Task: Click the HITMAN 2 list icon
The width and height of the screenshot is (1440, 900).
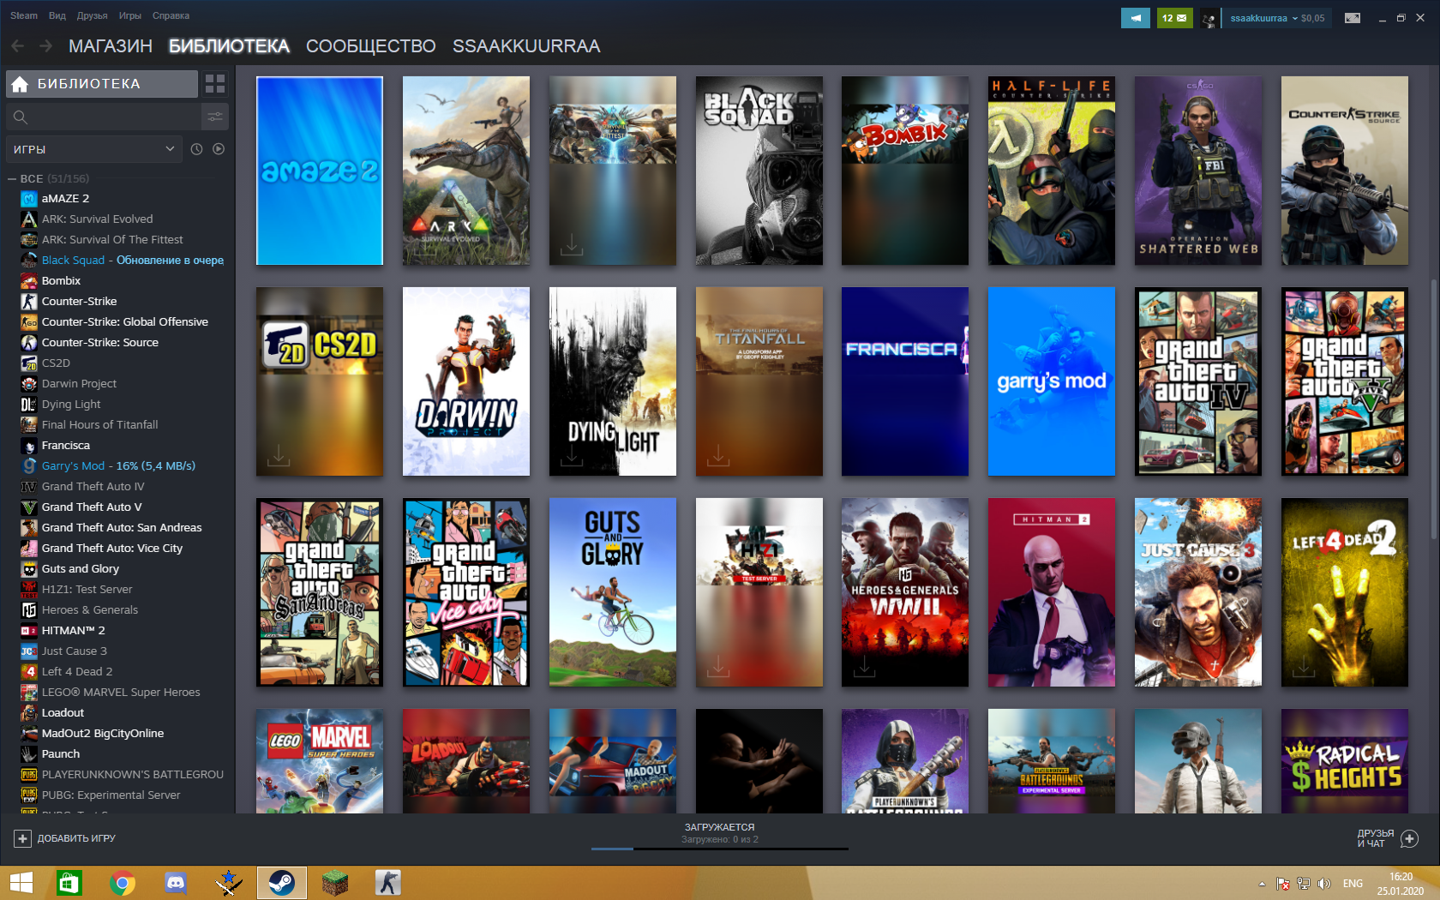Action: (x=29, y=630)
